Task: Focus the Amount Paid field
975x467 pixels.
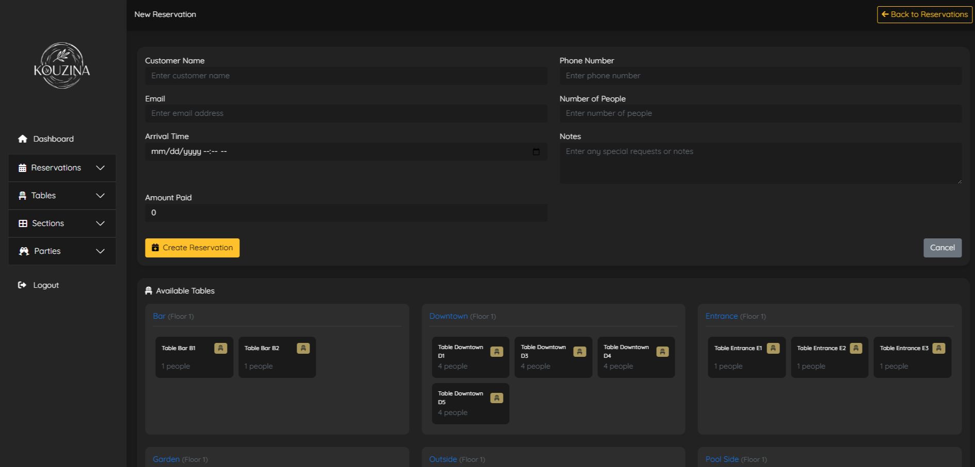Action: click(x=346, y=213)
